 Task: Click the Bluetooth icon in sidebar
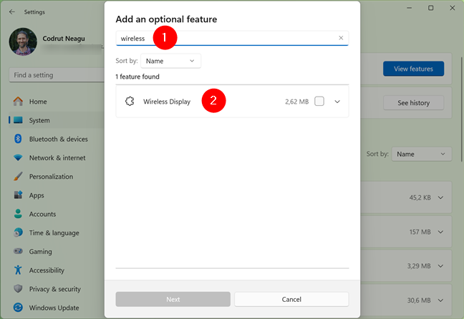pyautogui.click(x=18, y=139)
